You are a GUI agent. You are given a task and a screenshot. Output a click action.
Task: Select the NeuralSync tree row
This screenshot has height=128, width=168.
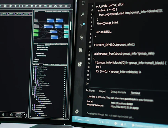point(40,113)
